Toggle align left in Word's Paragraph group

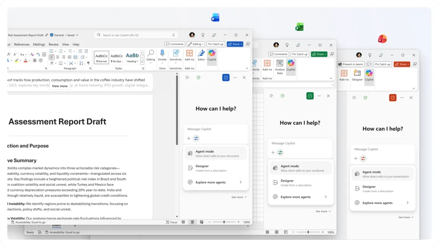52,57
